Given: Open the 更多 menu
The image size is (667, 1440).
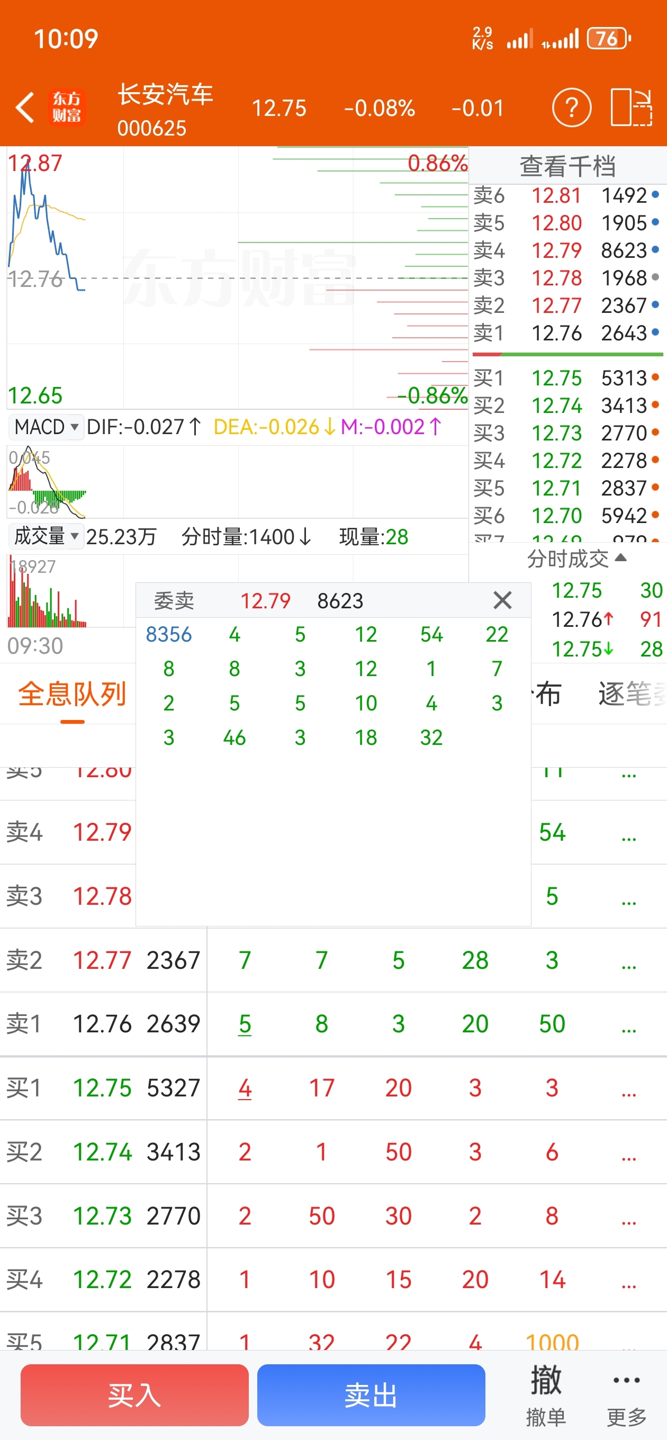Looking at the screenshot, I should point(627,1396).
